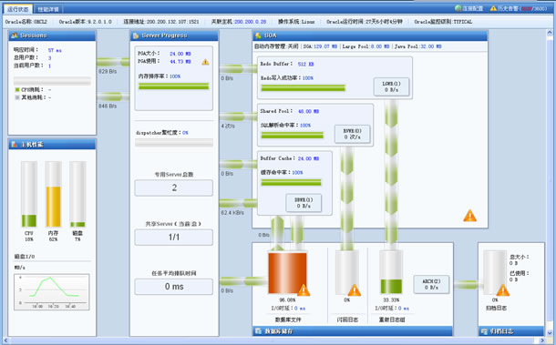Switch to the 运行状态 tab
556x345 pixels.
pos(17,9)
